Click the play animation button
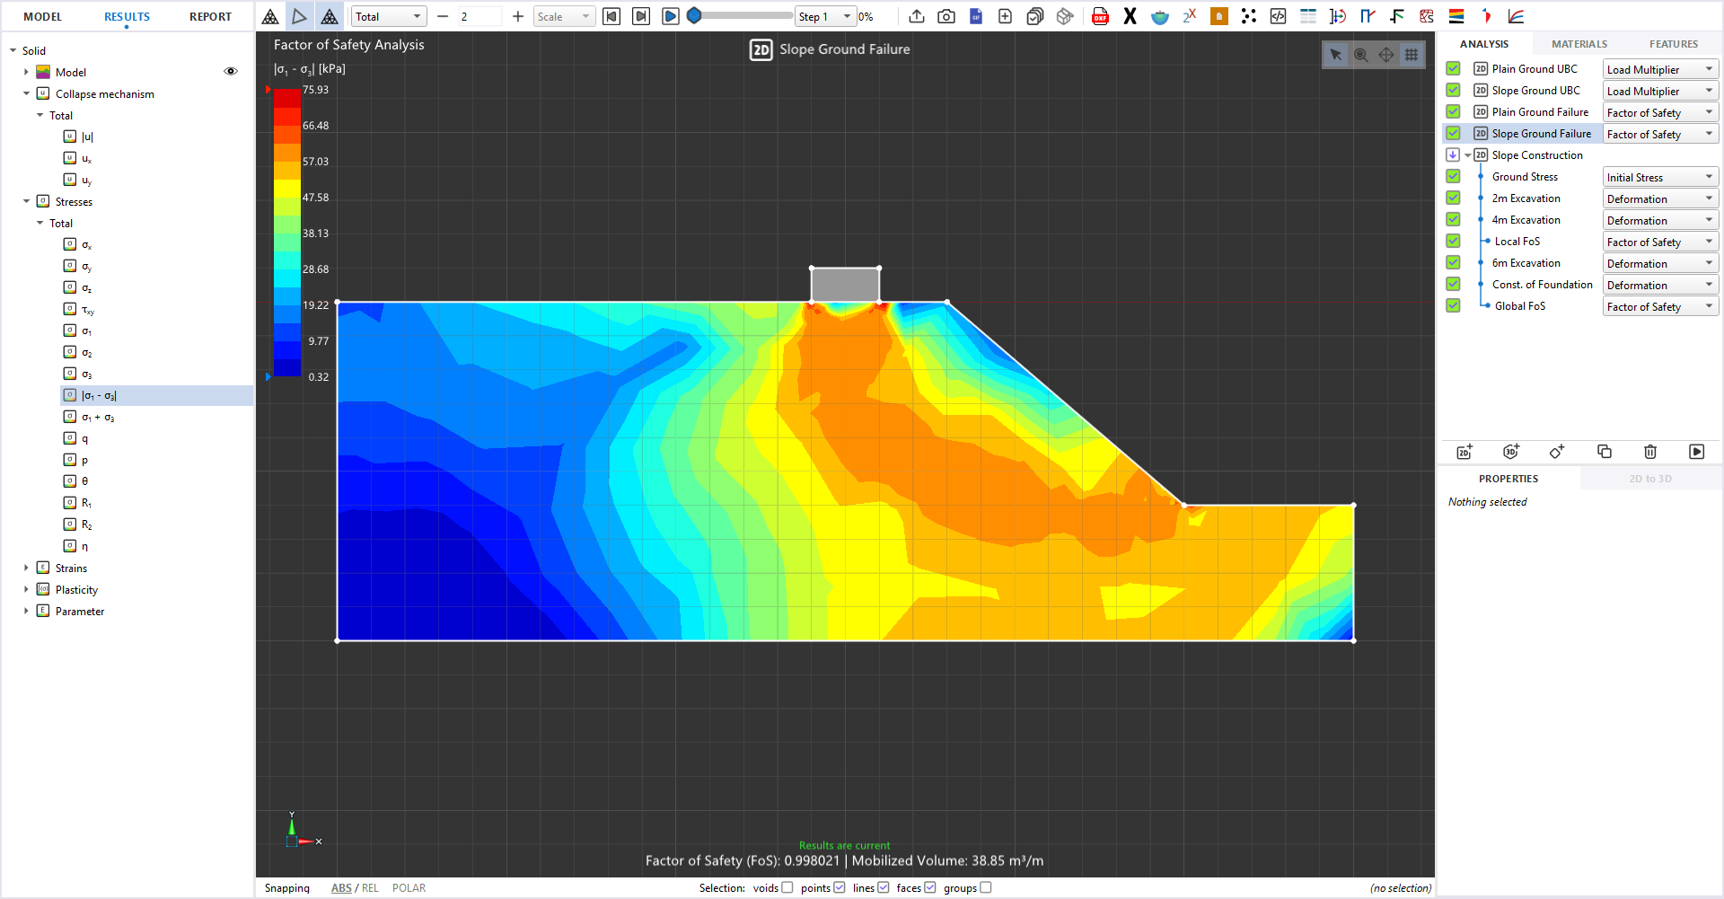Screen dimensions: 1724x899 (671, 16)
